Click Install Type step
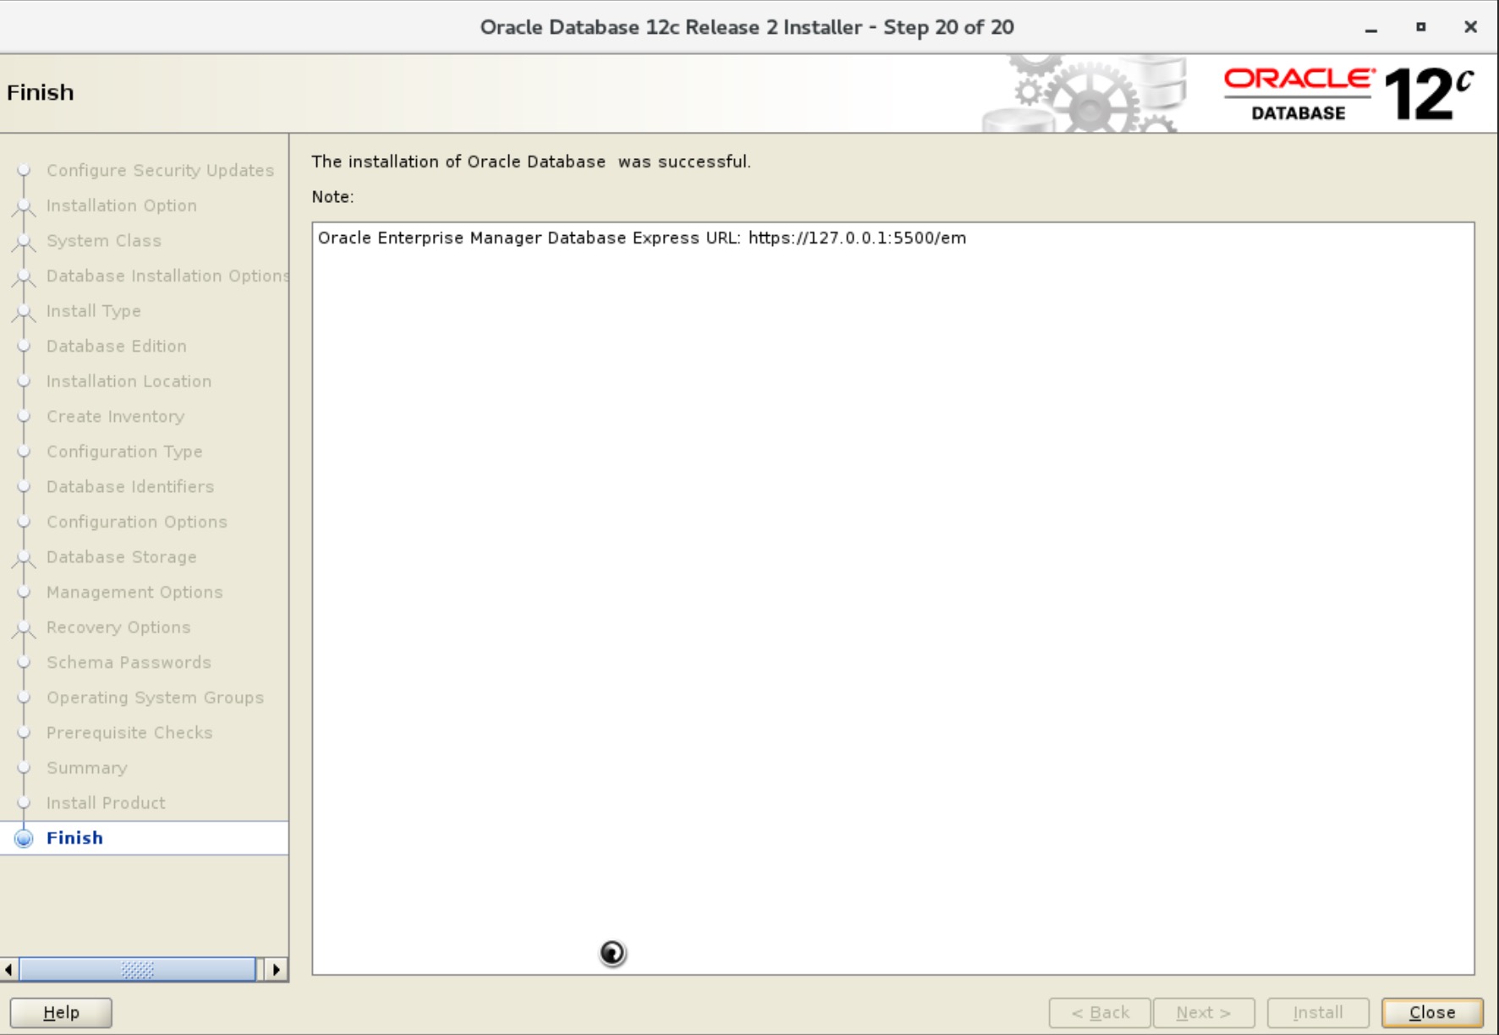The image size is (1499, 1035). 94,311
